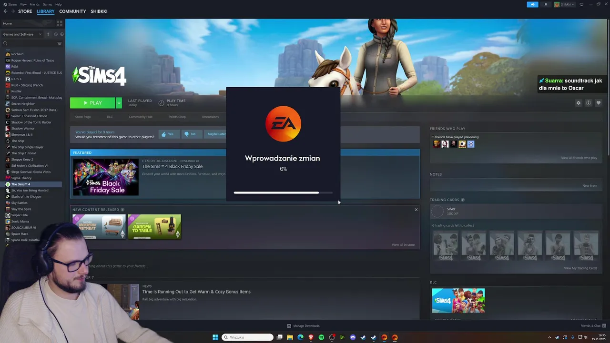Open the game settings gear icon
This screenshot has height=343, width=610.
(x=579, y=103)
